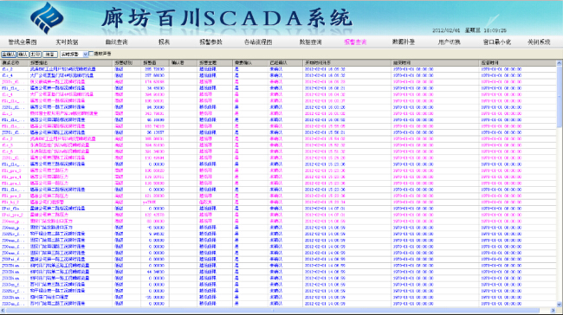Click the vertical scrollbar down arrow
The height and width of the screenshot is (315, 563).
click(559, 305)
